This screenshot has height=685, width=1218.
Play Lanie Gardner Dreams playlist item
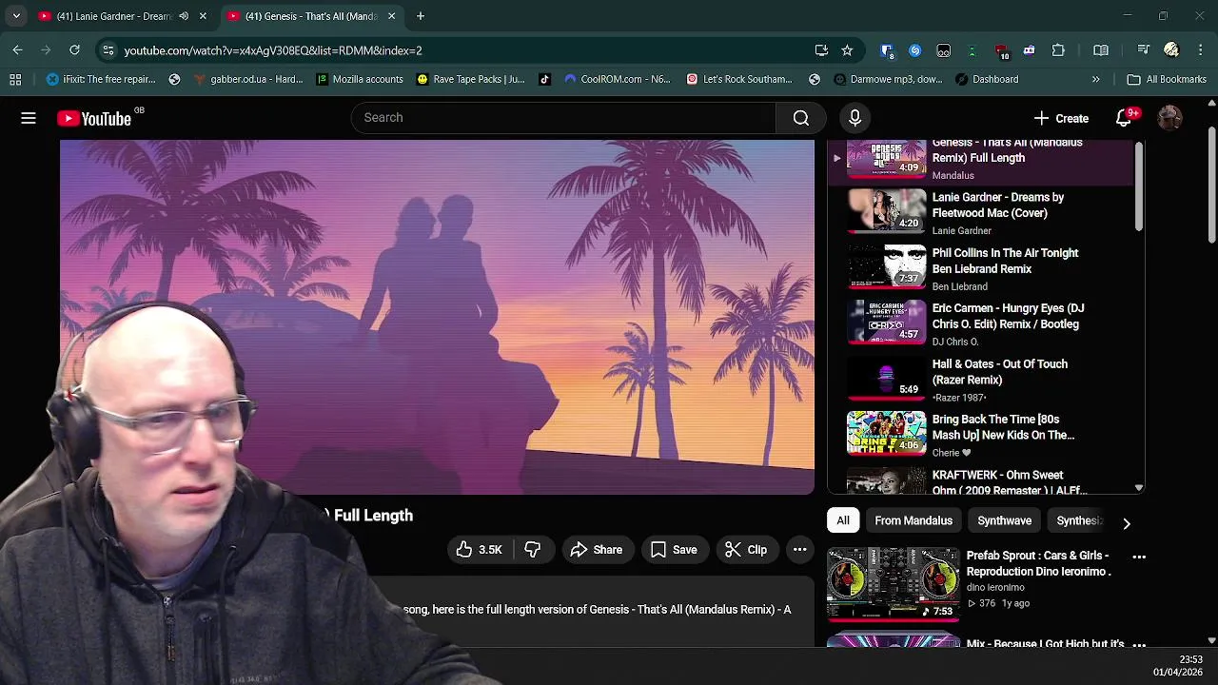pos(980,213)
